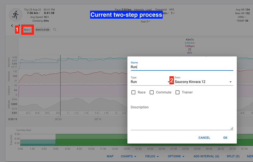Expand the Gear dropdown Saucony Kinvara 12

204,82
